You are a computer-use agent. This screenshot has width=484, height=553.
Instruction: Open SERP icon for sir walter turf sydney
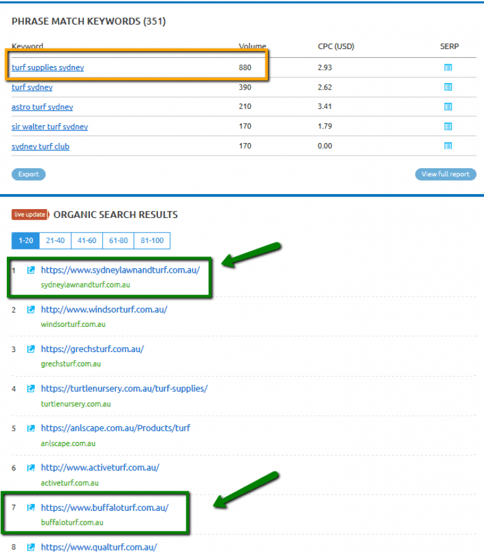tap(447, 126)
